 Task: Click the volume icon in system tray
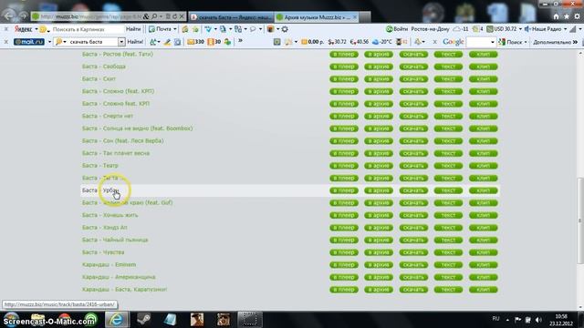(x=538, y=320)
